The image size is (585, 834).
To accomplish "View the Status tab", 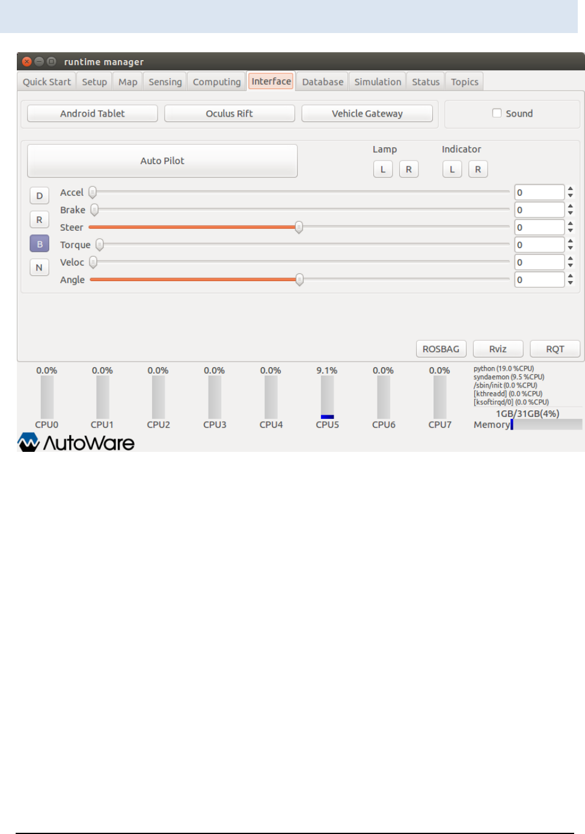I will pos(426,82).
